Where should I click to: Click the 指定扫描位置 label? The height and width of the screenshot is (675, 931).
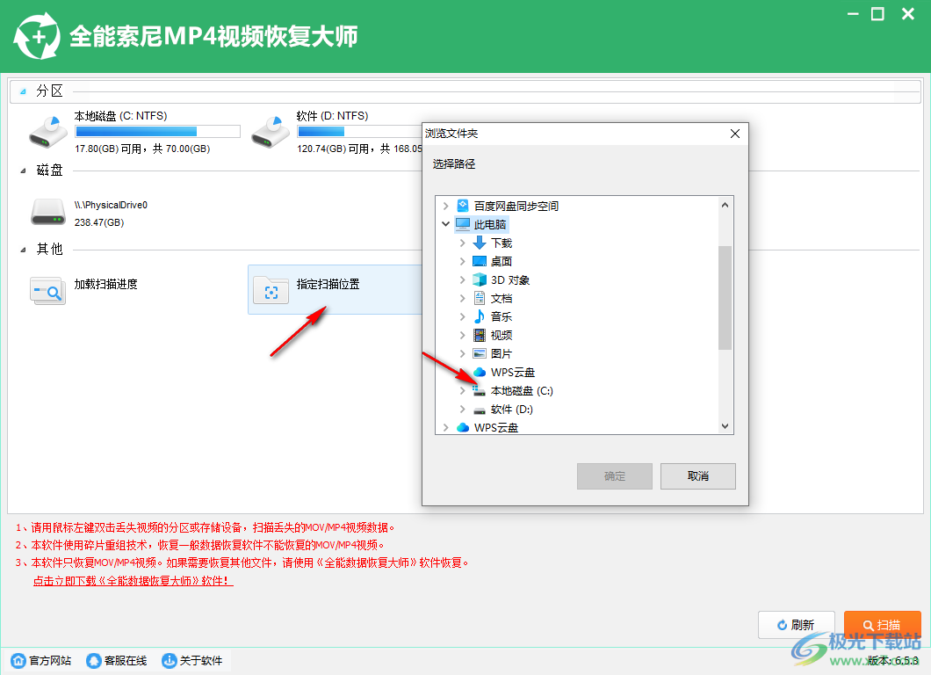(328, 284)
